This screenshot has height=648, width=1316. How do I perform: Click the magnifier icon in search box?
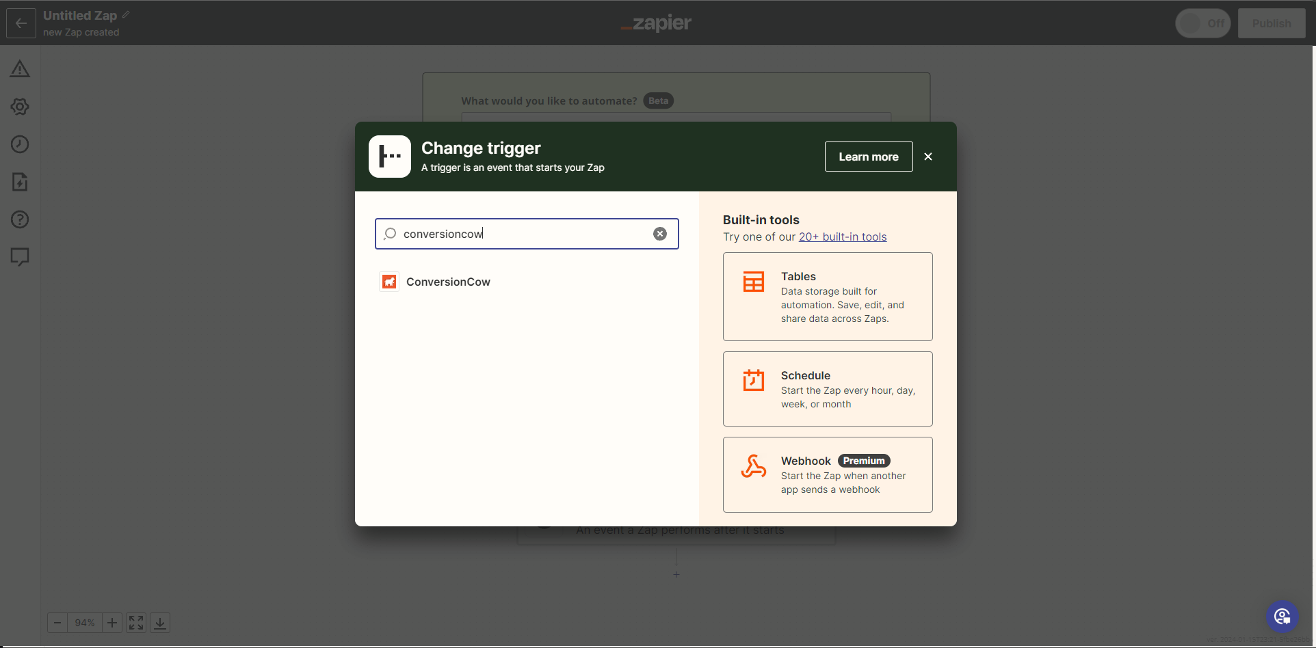pyautogui.click(x=390, y=234)
